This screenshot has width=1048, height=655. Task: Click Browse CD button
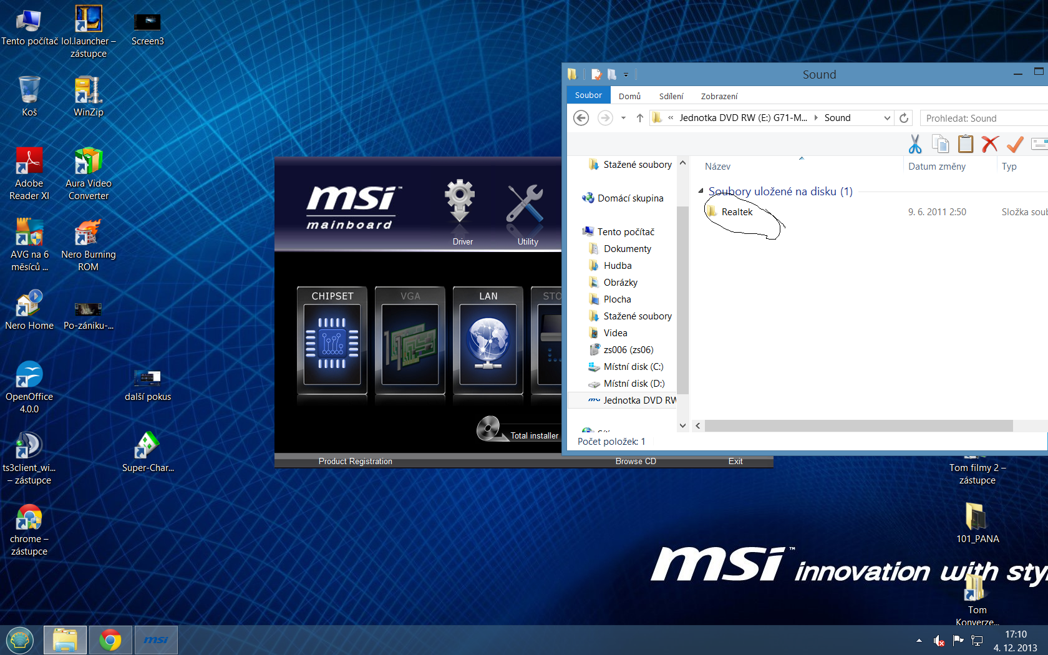click(x=636, y=462)
